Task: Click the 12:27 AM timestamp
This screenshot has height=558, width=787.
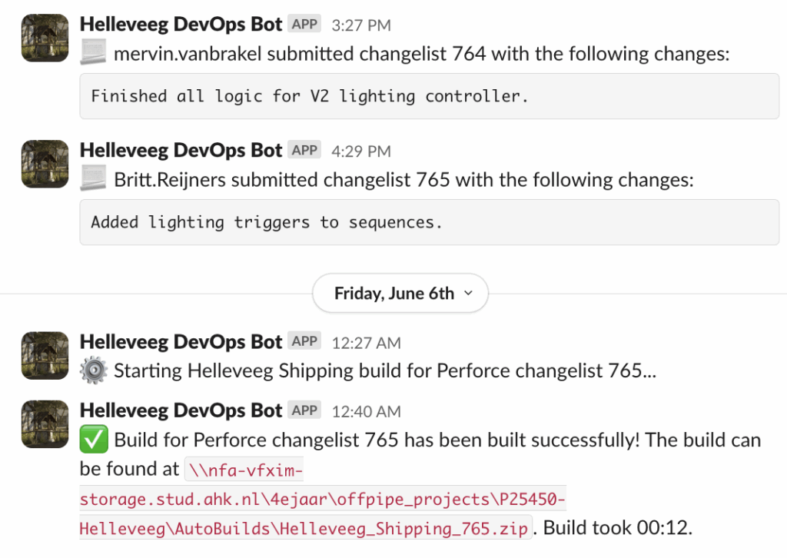Action: pyautogui.click(x=366, y=343)
